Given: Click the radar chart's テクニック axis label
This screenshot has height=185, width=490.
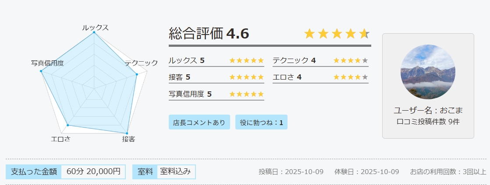Looking at the screenshot, I should click(x=141, y=63).
